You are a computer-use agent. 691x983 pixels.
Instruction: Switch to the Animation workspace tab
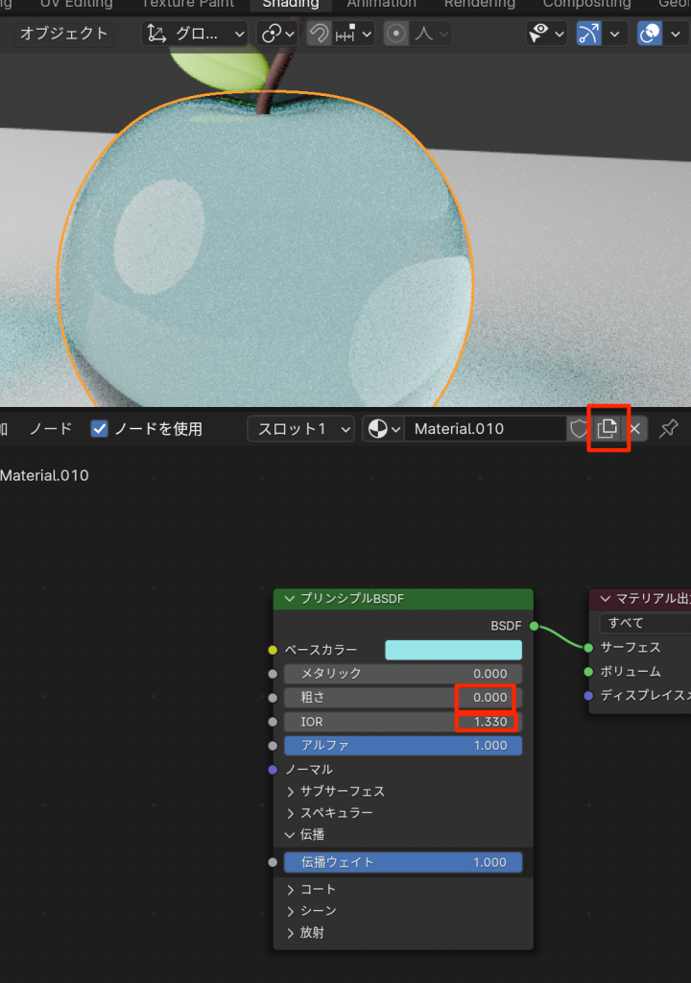381,4
